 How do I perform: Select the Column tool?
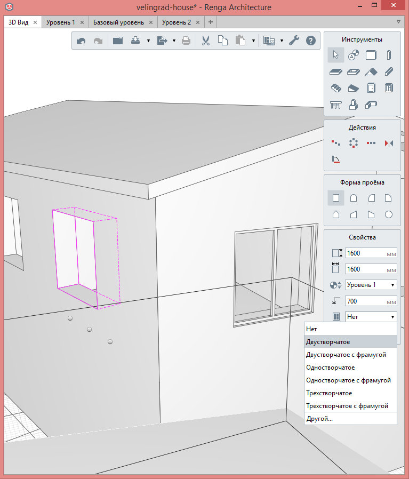tap(389, 55)
